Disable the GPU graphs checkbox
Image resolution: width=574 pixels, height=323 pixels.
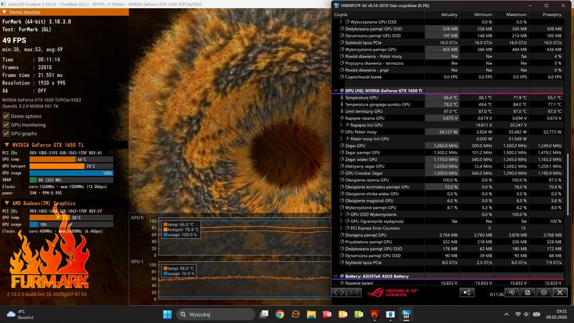(x=6, y=133)
